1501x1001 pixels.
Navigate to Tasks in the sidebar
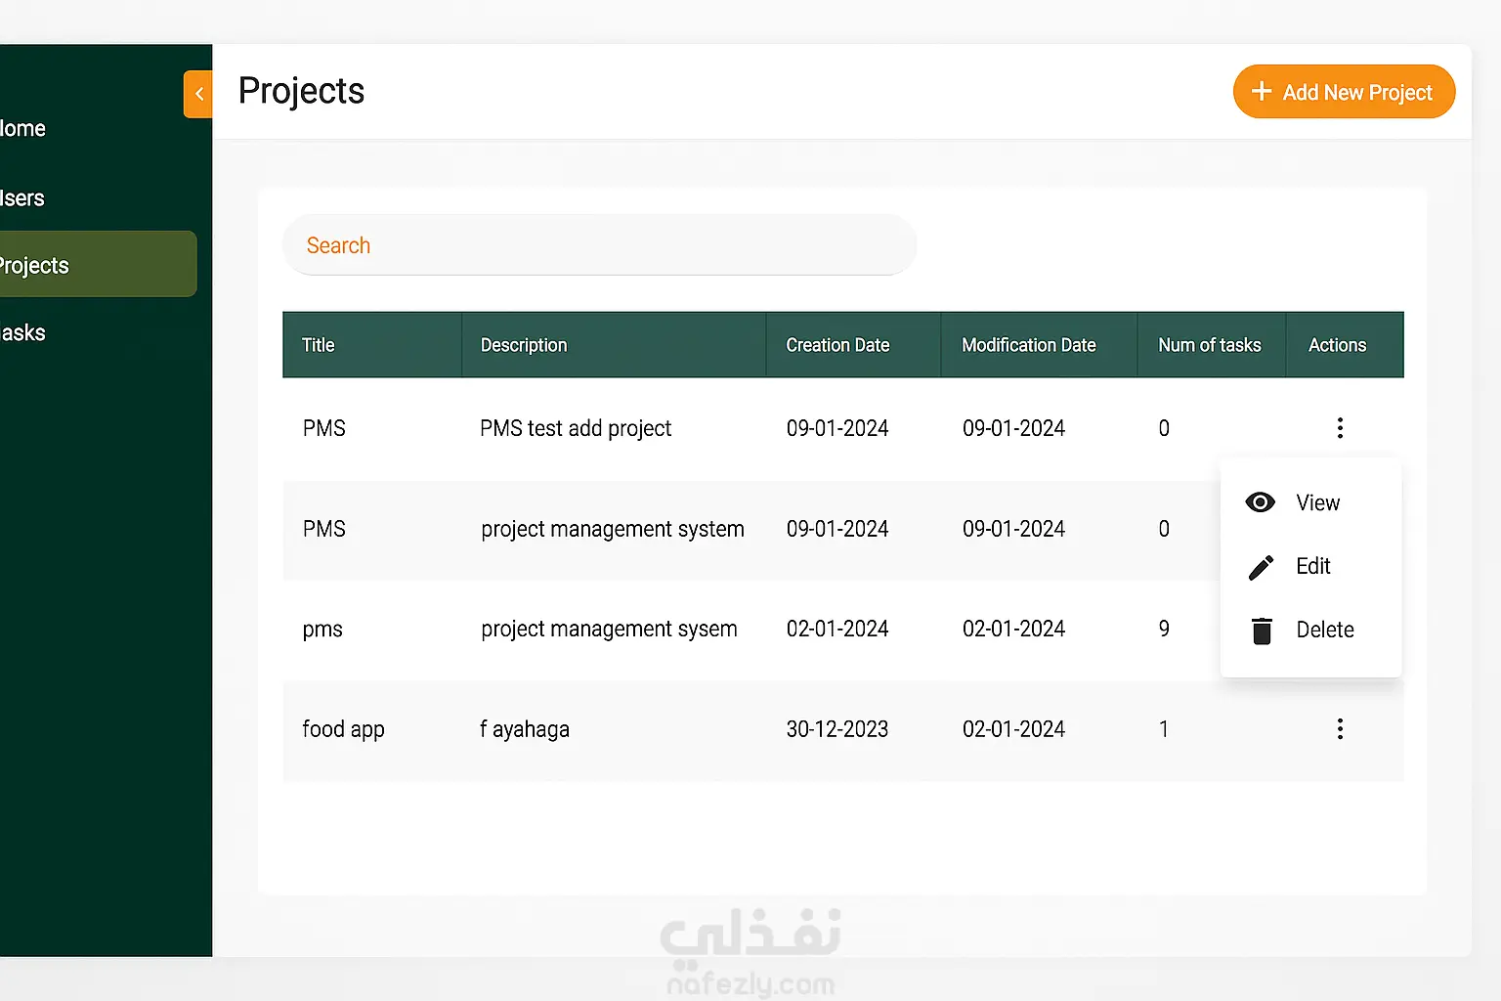coord(23,333)
